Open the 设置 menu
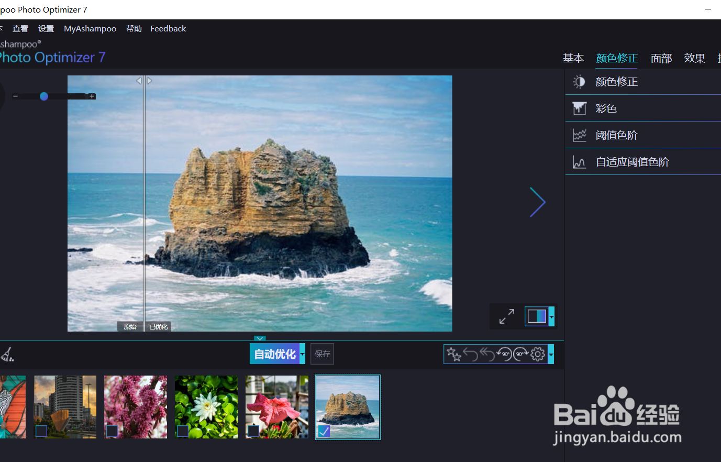Viewport: 721px width, 462px height. pos(46,29)
